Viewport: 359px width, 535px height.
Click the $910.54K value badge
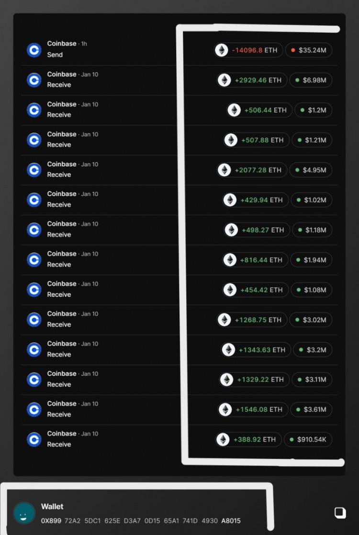pos(308,440)
